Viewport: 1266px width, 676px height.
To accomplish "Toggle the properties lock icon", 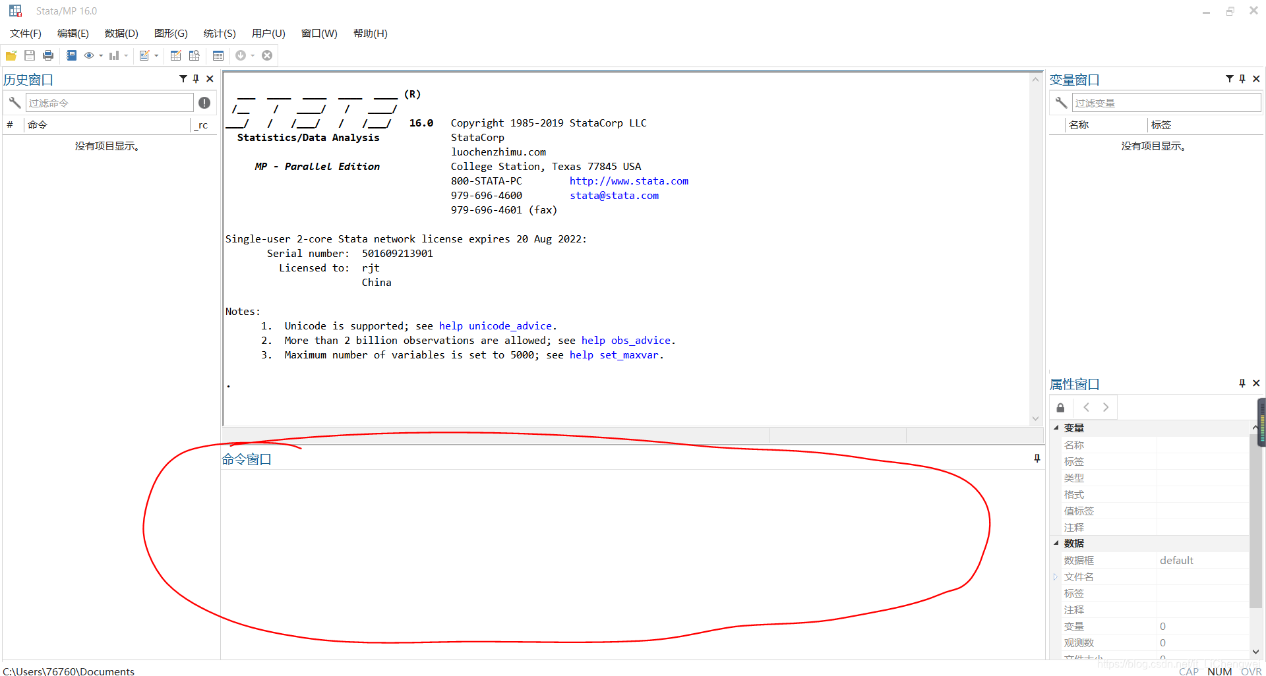I will click(x=1060, y=407).
